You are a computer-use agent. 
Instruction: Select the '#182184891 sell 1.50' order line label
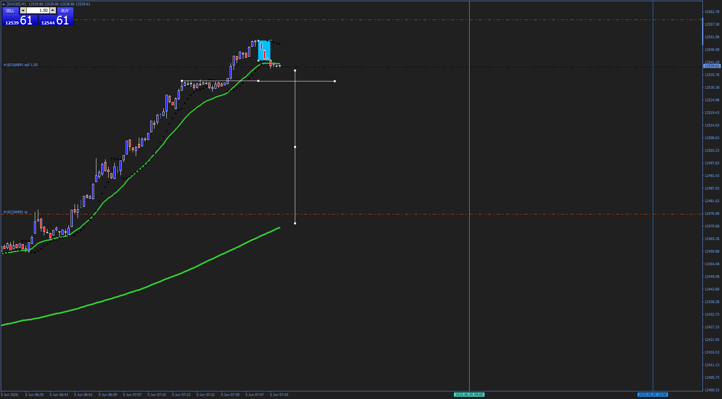click(21, 65)
